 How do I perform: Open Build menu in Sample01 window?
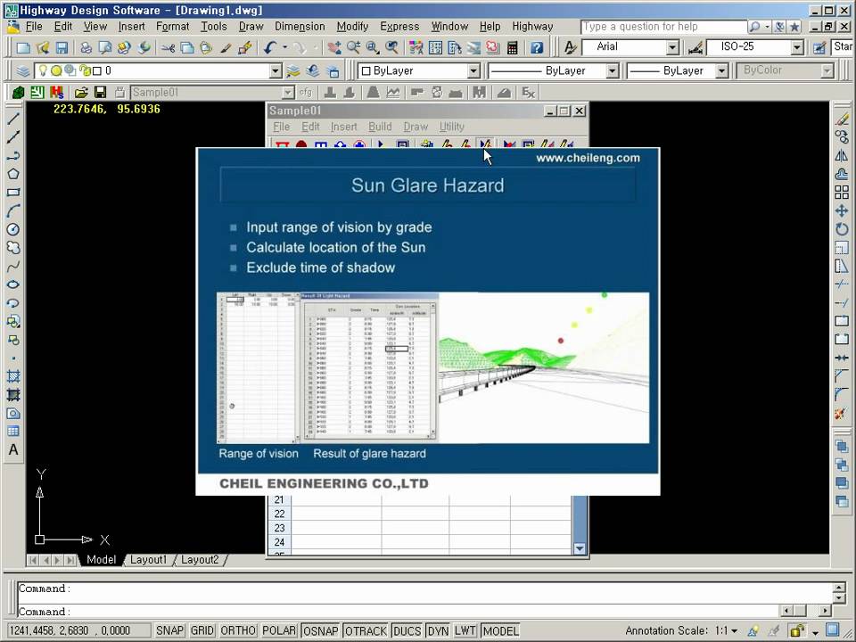(380, 127)
